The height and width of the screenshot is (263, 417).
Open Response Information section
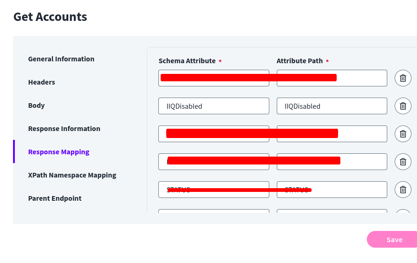coord(64,129)
